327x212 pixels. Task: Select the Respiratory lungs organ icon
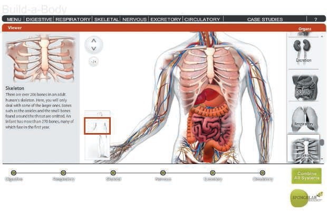pyautogui.click(x=304, y=119)
